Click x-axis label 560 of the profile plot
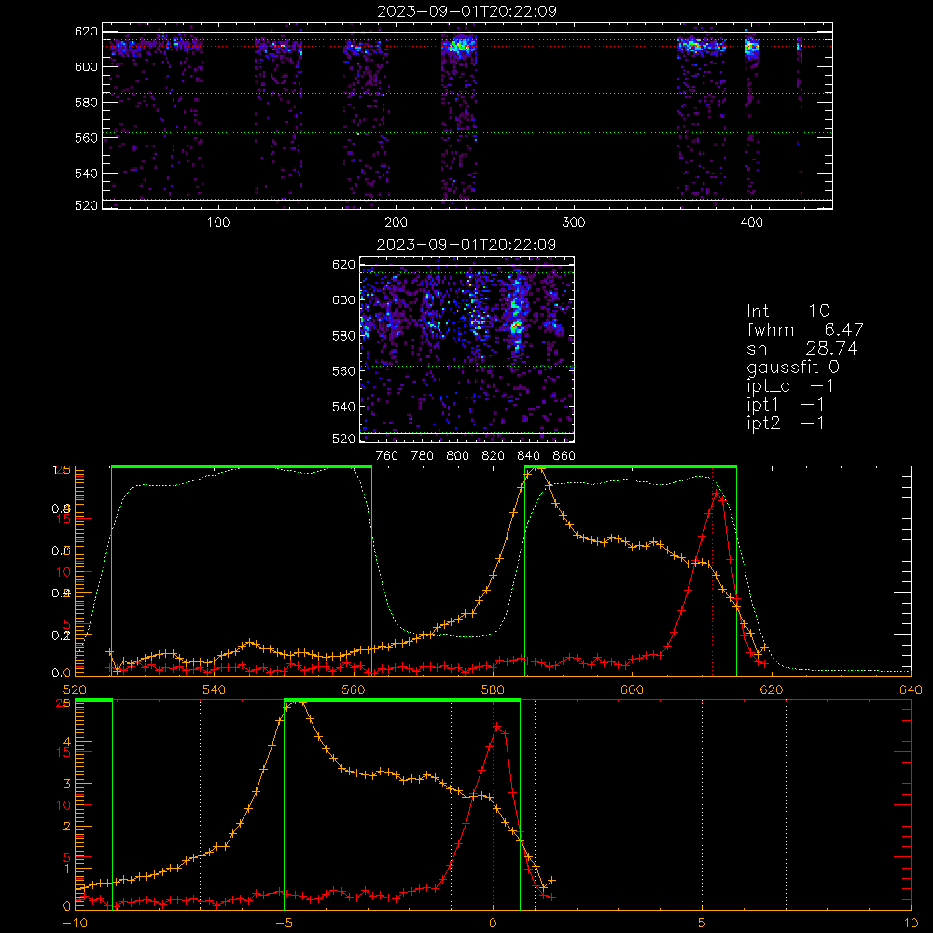This screenshot has height=933, width=933. pos(354,689)
